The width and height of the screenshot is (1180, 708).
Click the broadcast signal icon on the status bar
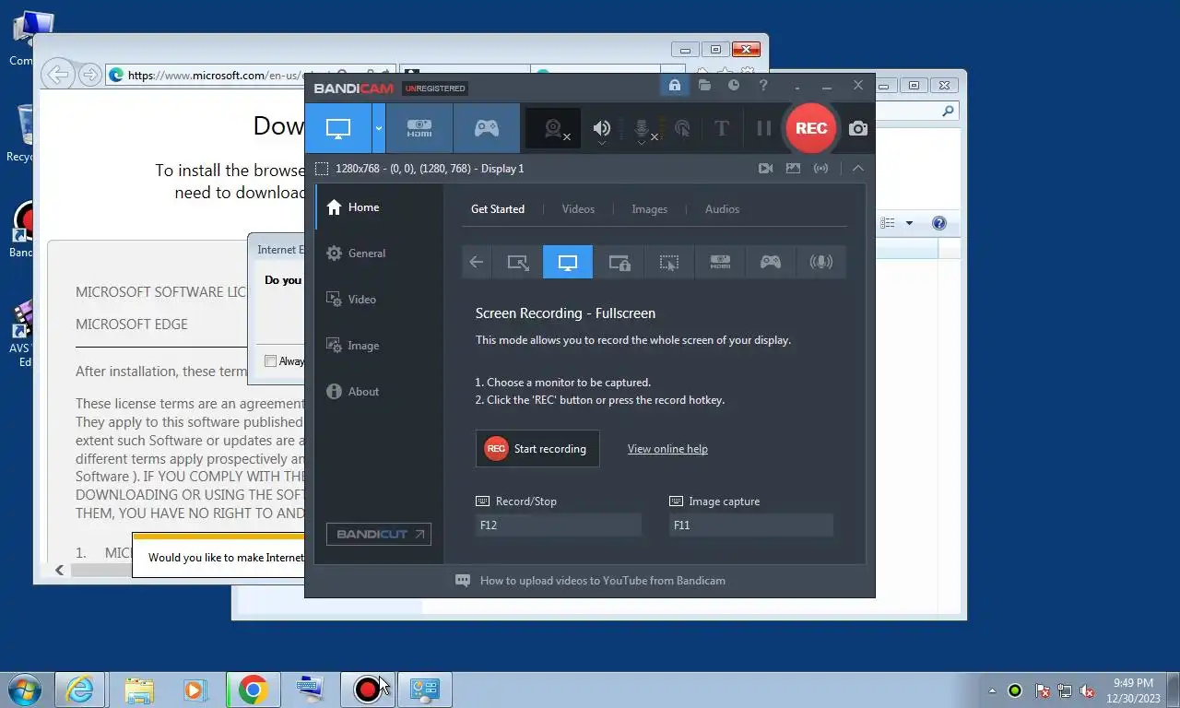coord(820,169)
